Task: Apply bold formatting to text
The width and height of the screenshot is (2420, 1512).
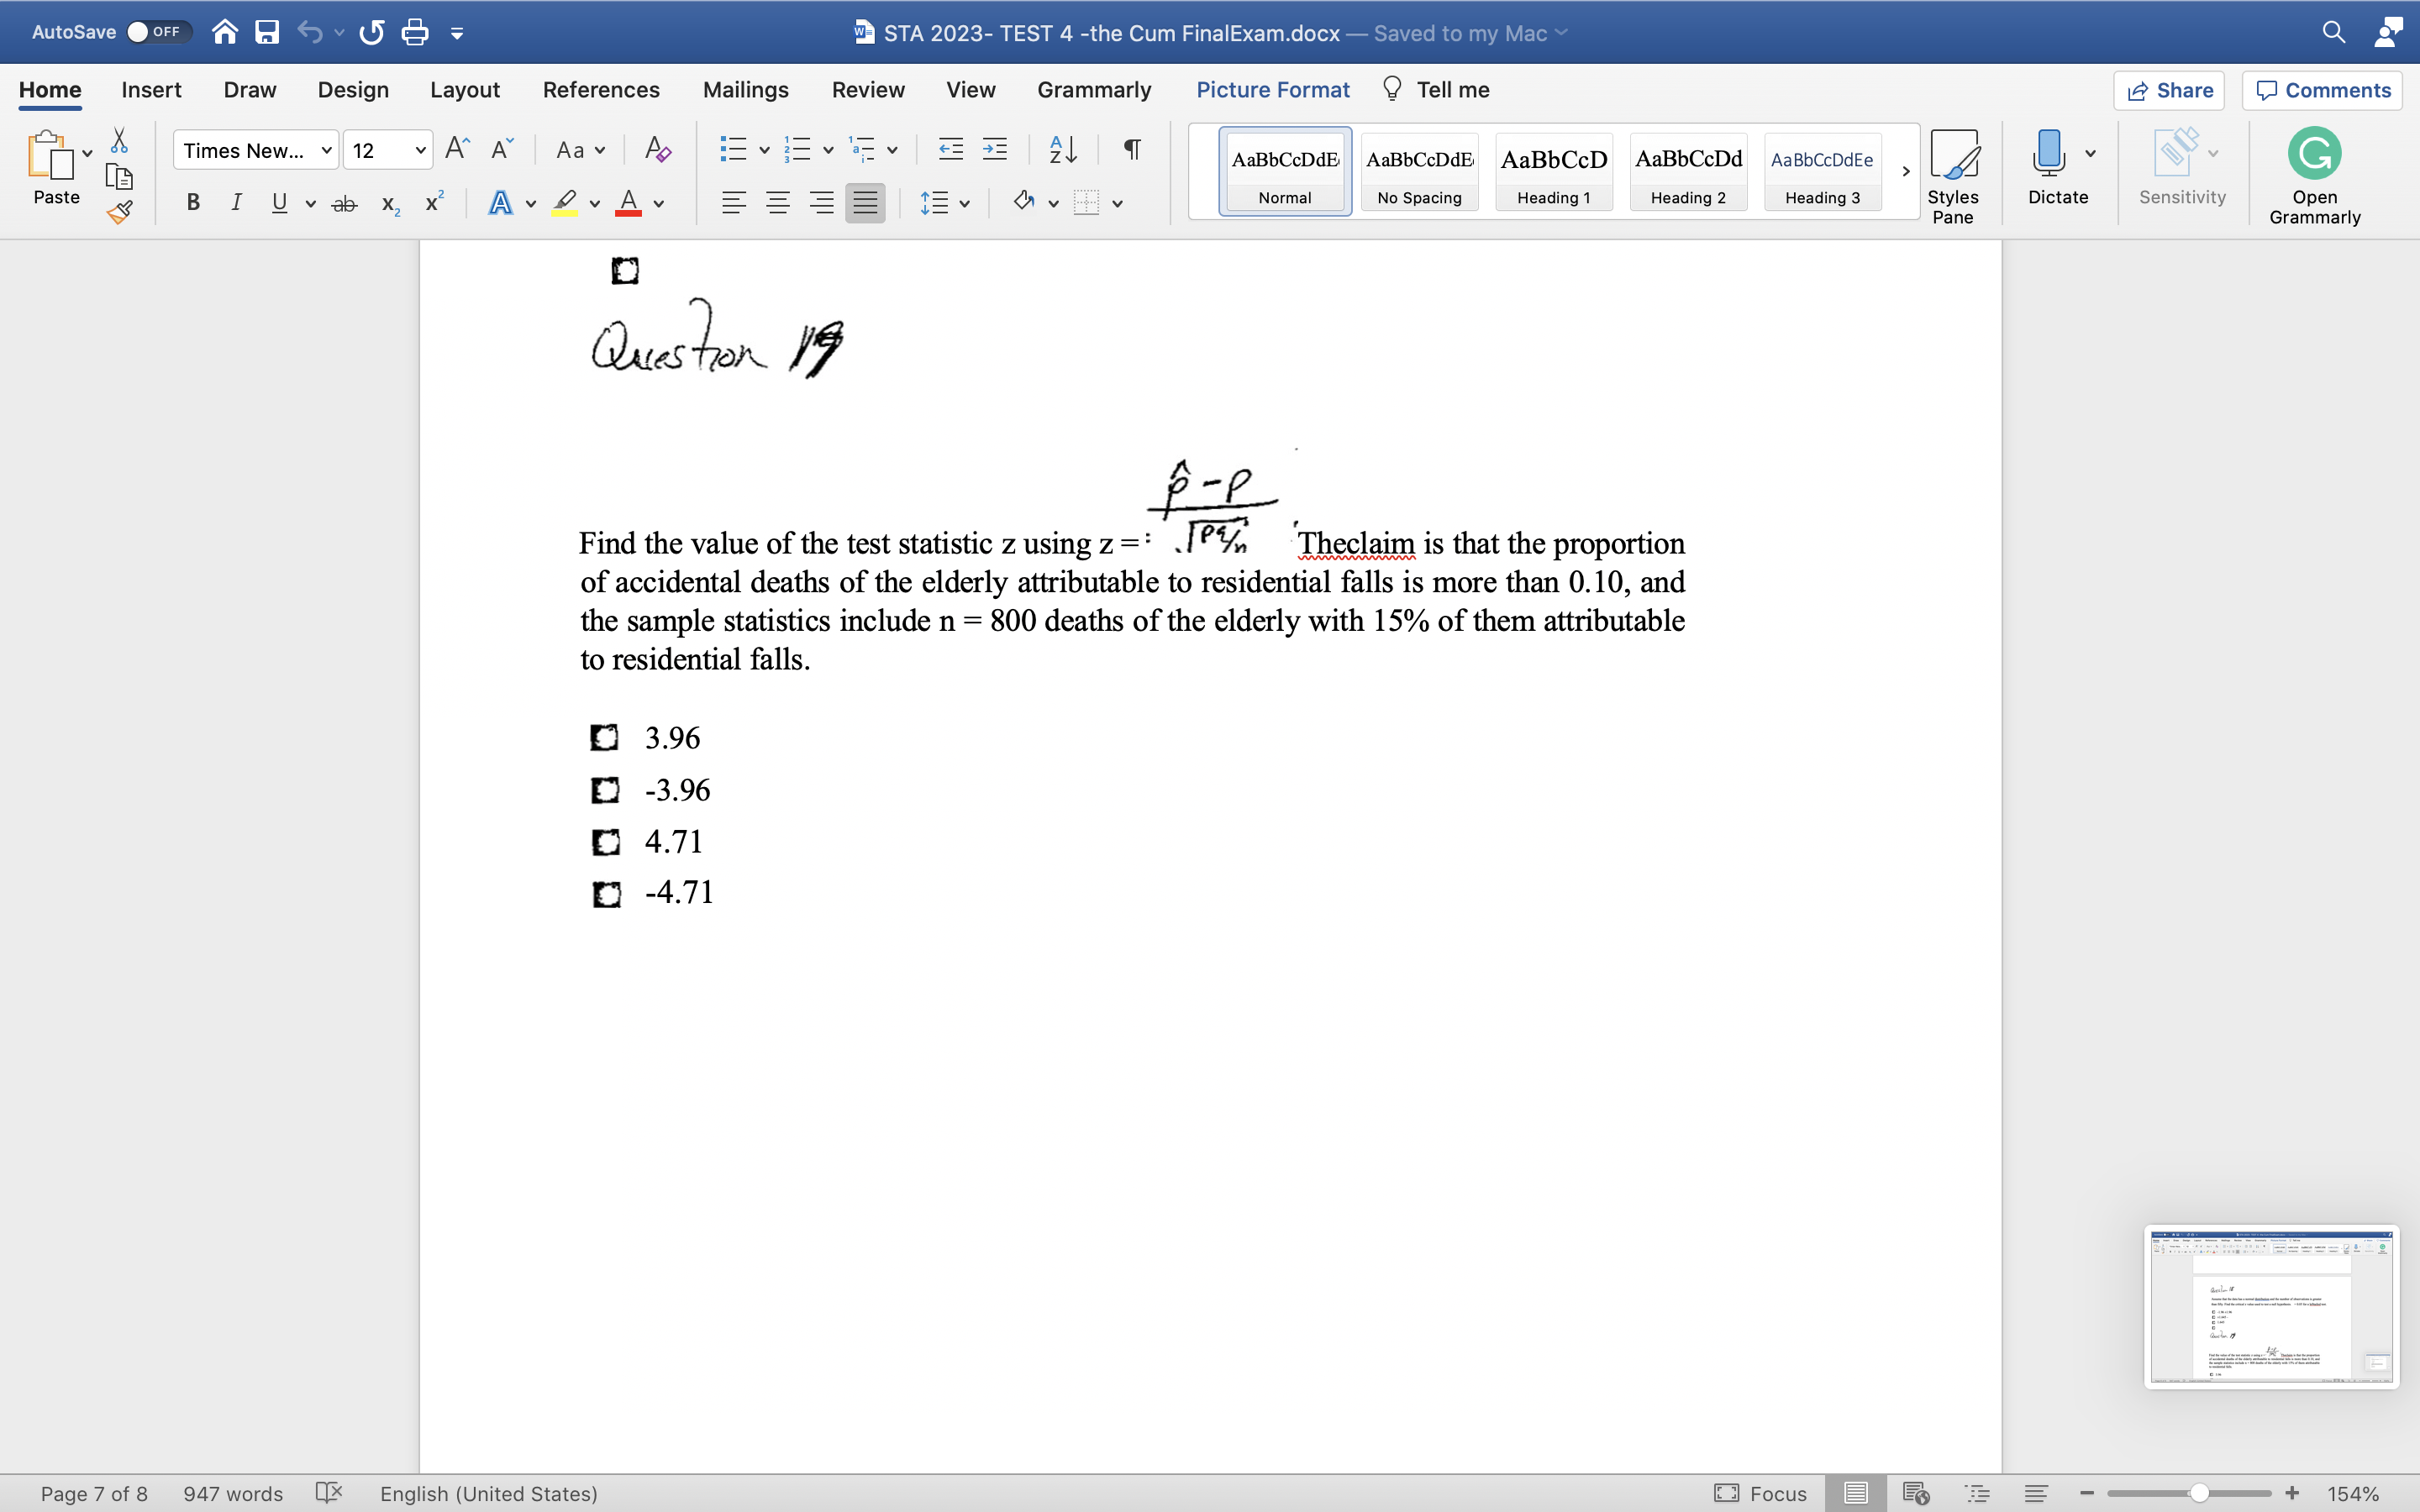Action: [192, 202]
